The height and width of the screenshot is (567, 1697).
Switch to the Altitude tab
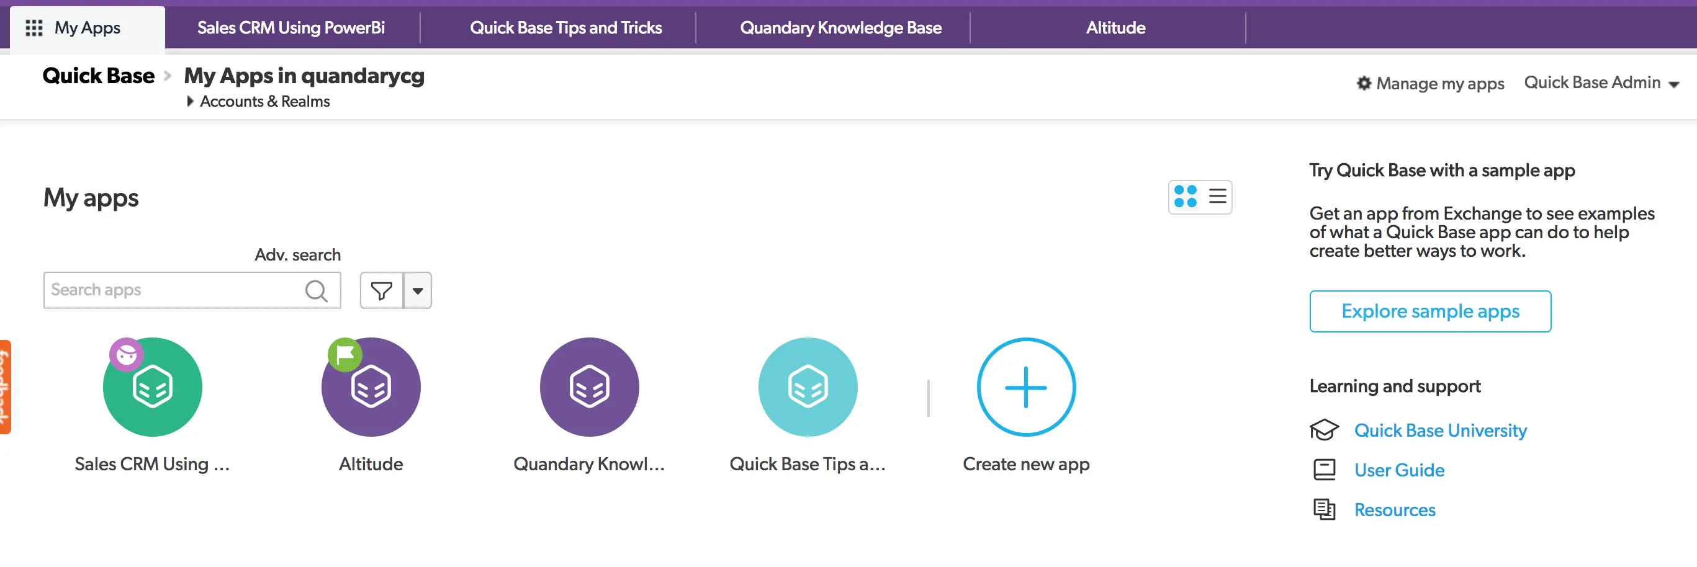click(1115, 27)
